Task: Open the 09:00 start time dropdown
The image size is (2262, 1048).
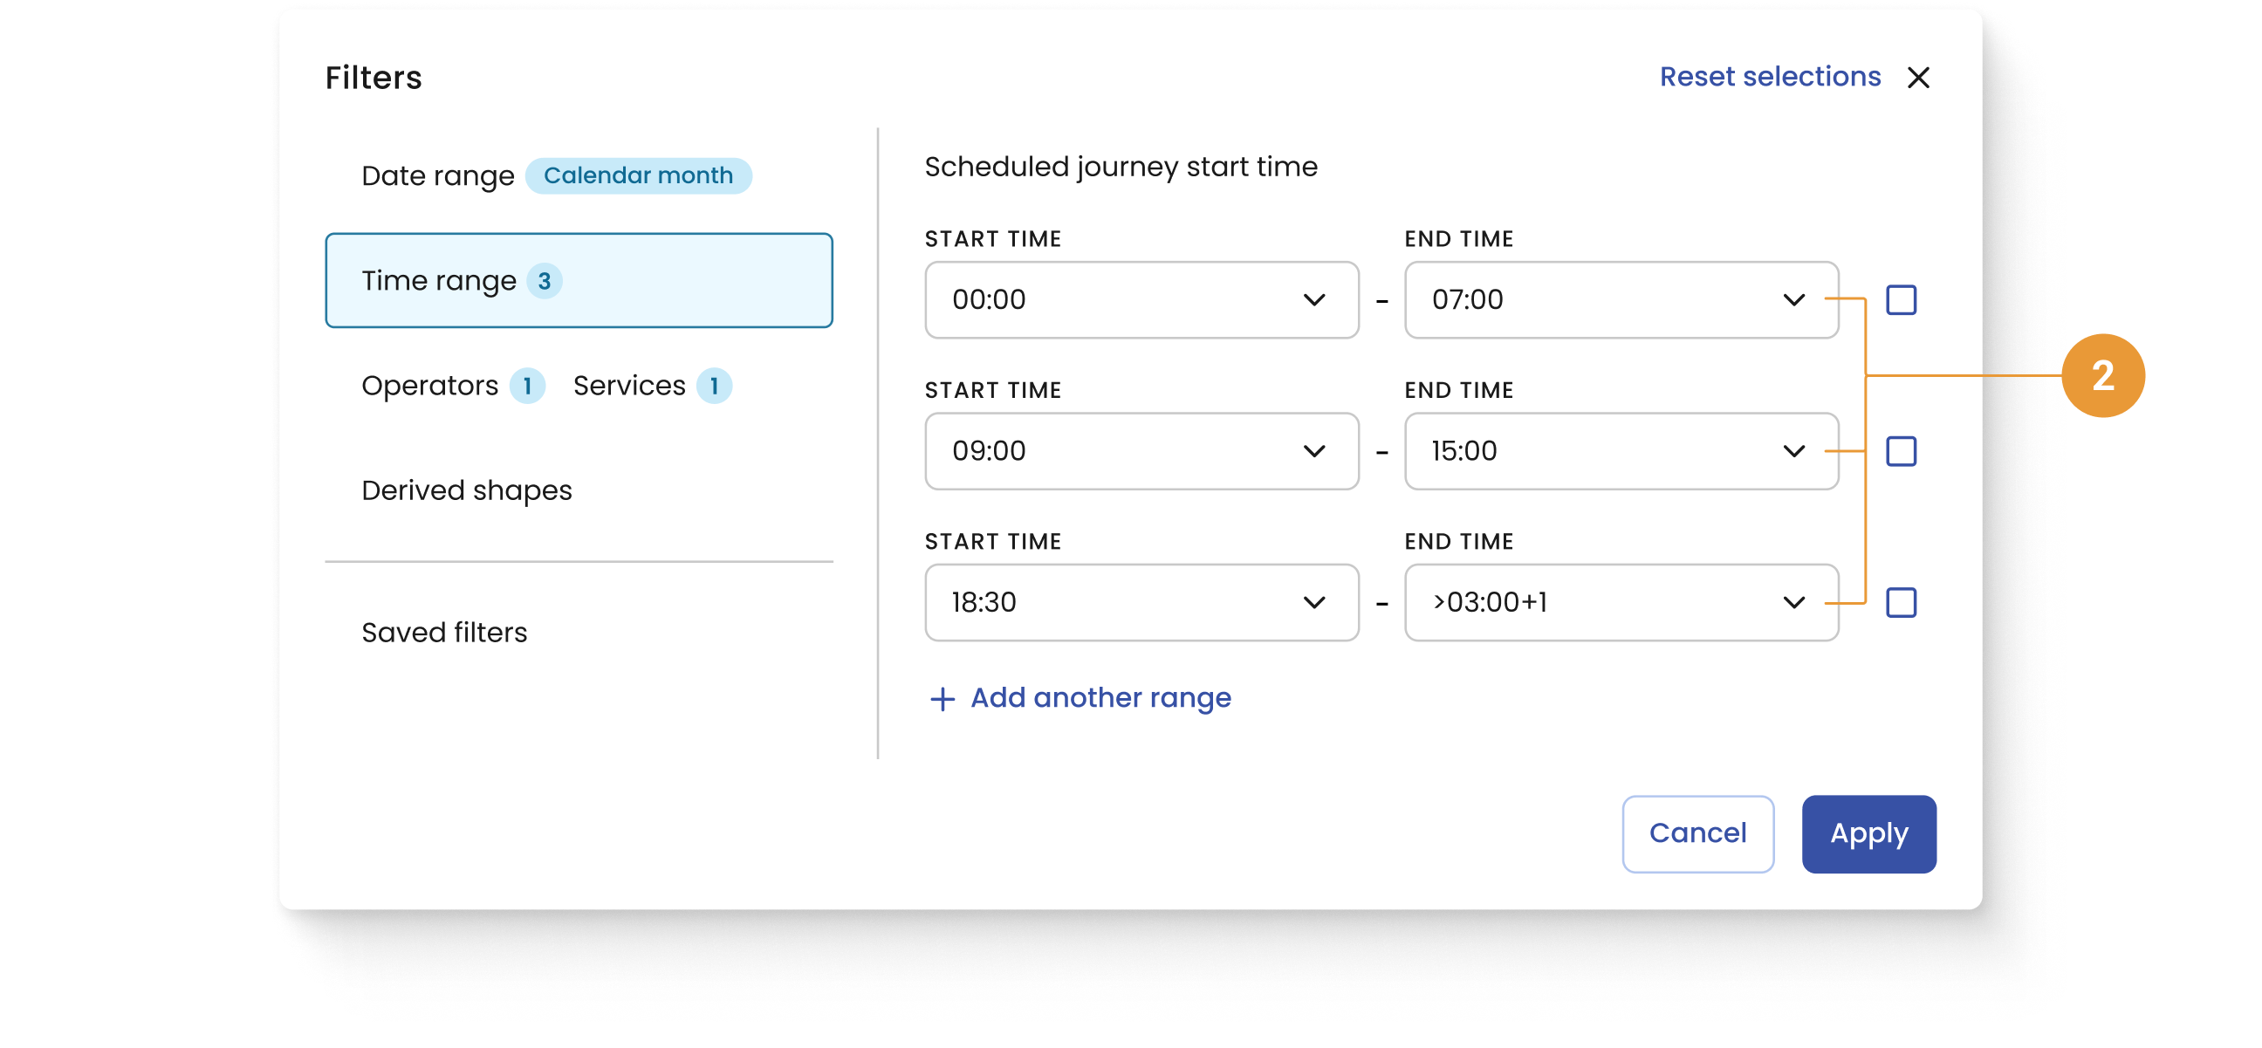Action: coord(1141,451)
